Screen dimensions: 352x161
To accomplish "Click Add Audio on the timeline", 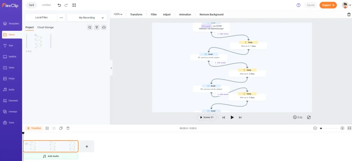I will click(51, 156).
